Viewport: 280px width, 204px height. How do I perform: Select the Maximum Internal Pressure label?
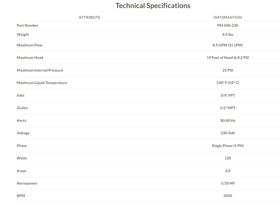(x=40, y=70)
